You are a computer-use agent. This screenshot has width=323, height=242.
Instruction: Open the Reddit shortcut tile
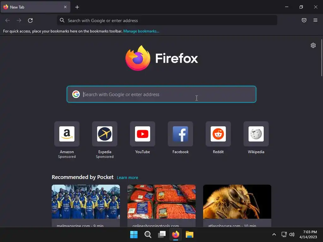[218, 134]
